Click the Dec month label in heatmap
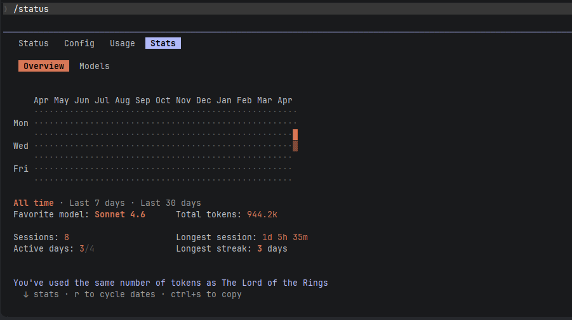Viewport: 572px width, 320px height. click(x=204, y=101)
